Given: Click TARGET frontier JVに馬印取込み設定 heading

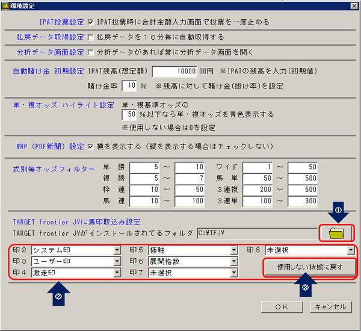Looking at the screenshot, I should 76,222.
